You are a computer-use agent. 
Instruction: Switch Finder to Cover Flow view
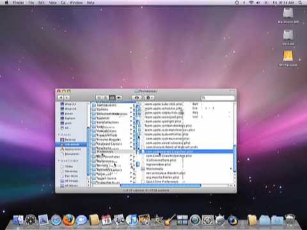[119, 98]
